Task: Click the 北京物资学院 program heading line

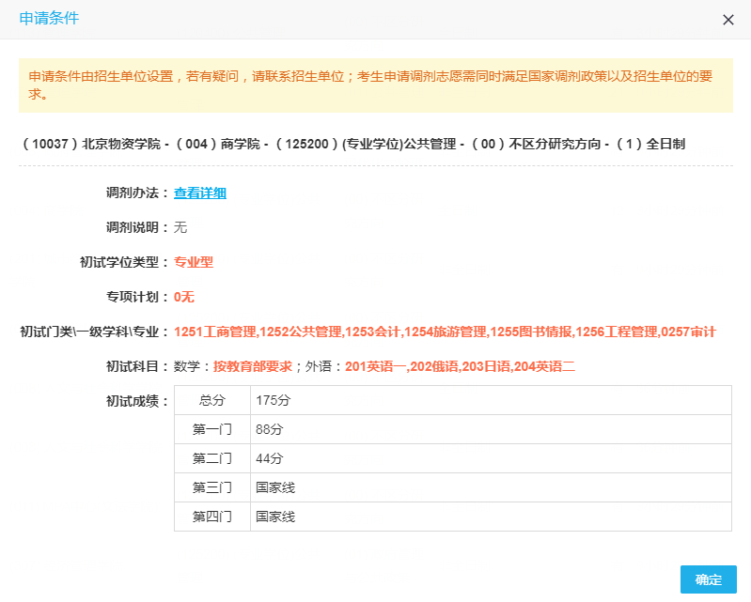Action: 352,145
